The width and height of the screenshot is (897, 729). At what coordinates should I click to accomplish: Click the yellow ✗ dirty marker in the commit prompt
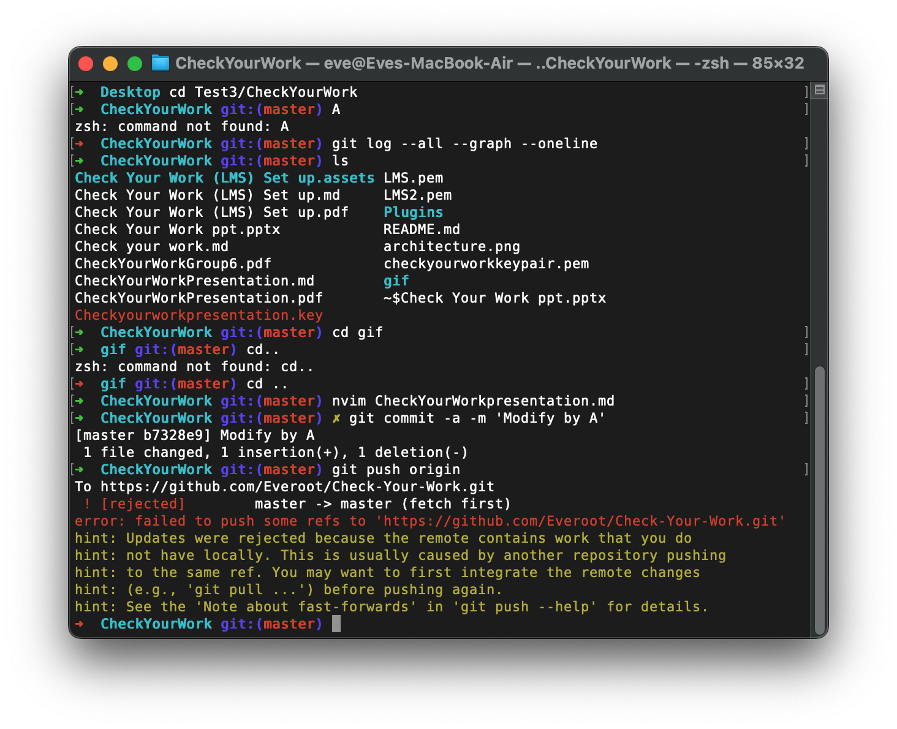336,418
